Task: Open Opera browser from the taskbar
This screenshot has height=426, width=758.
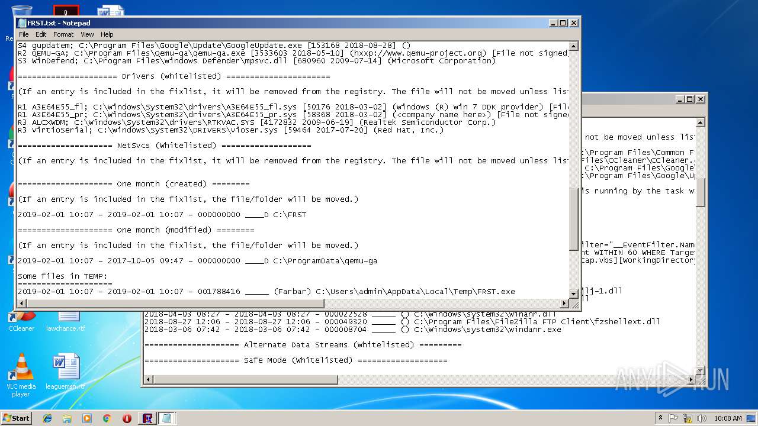Action: coord(127,418)
